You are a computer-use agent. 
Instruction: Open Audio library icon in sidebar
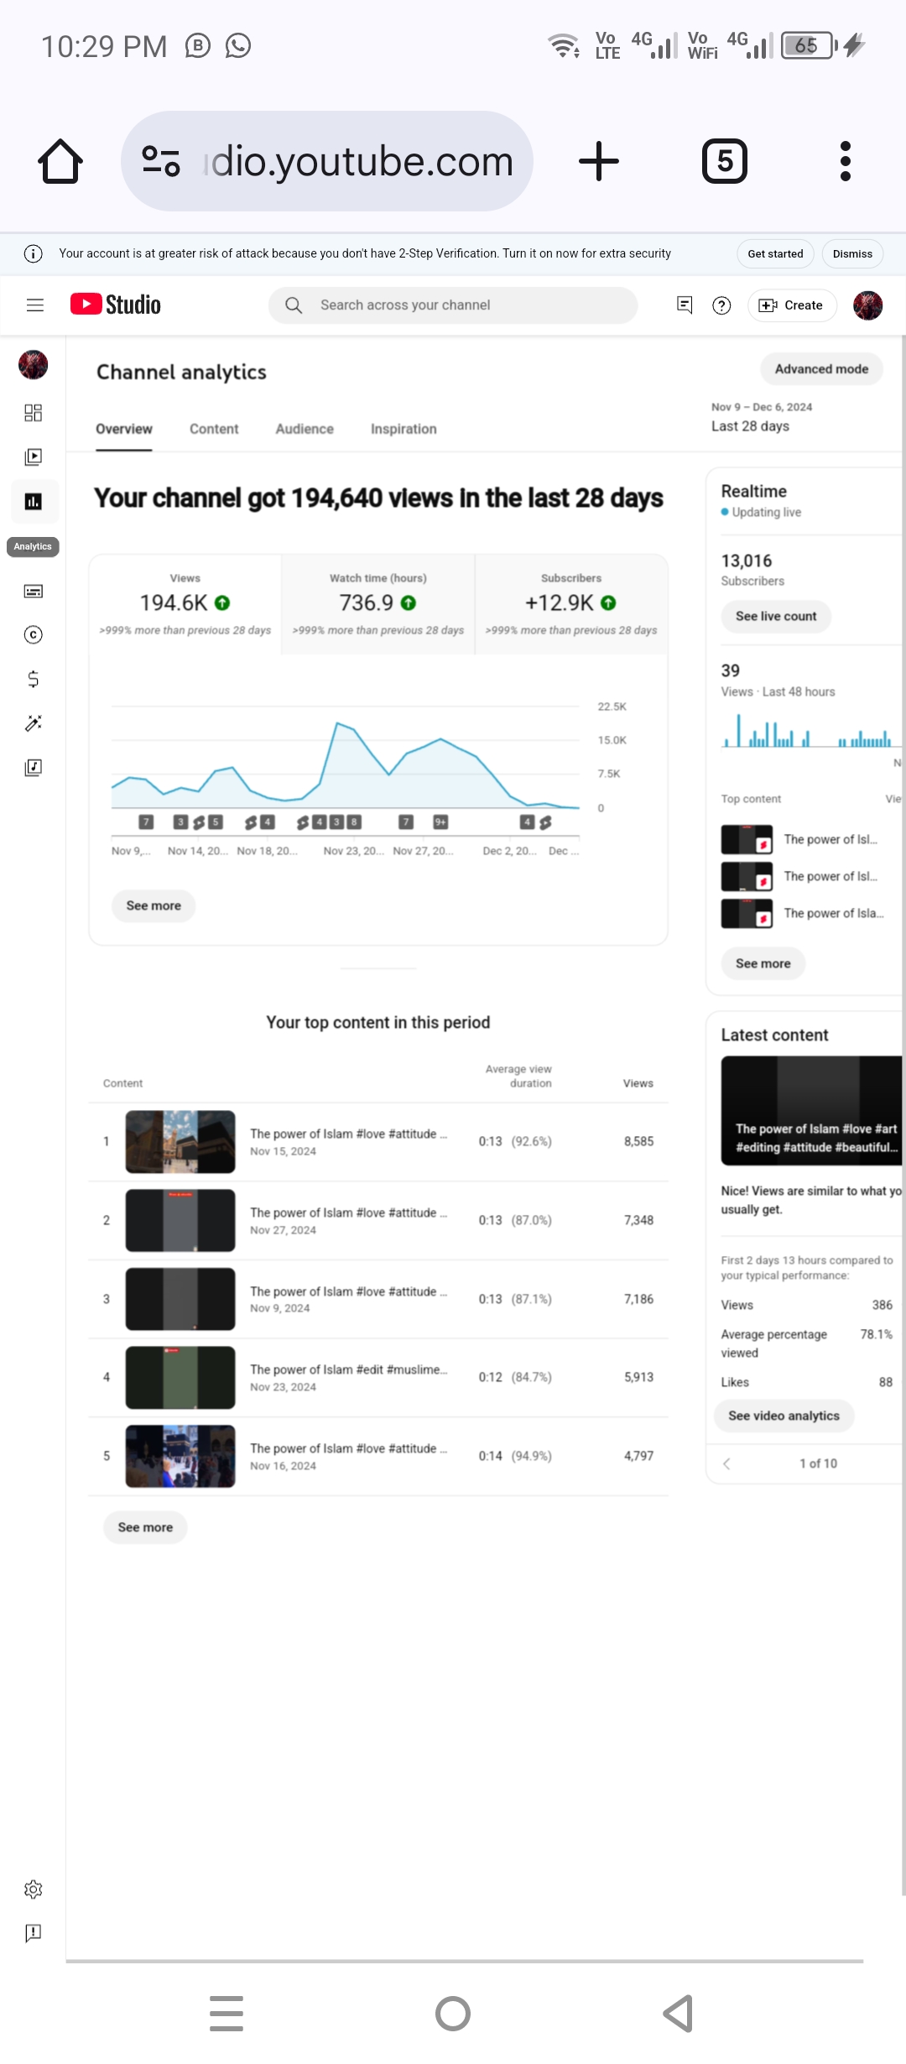[34, 767]
